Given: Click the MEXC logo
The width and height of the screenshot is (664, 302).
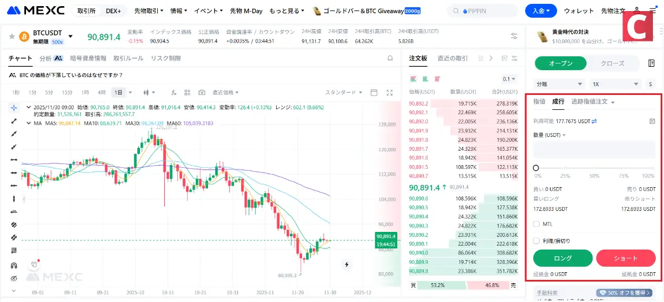Looking at the screenshot, I should tap(35, 10).
